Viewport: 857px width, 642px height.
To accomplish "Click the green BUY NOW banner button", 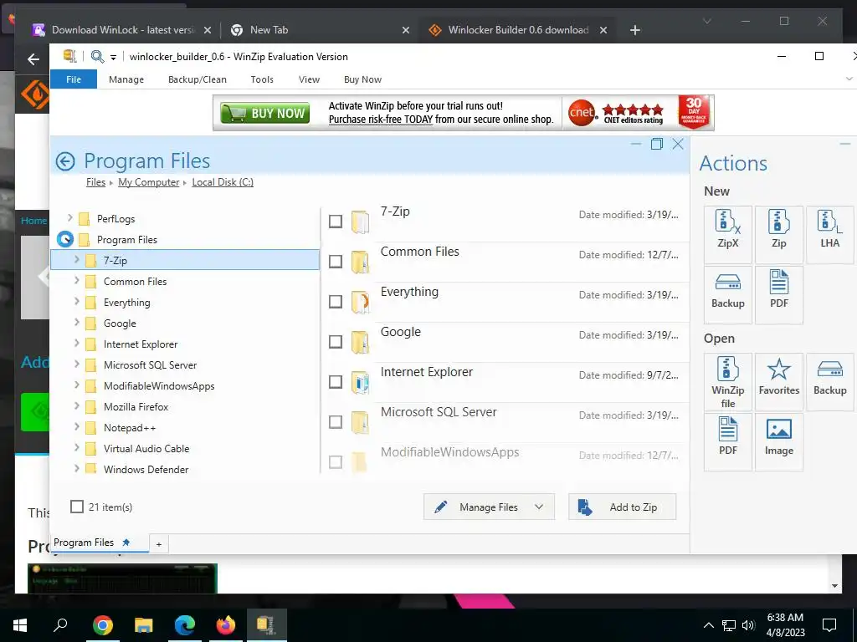I will point(265,113).
